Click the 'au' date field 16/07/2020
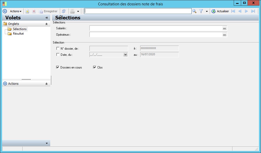The height and width of the screenshot is (153, 261). pos(160,54)
